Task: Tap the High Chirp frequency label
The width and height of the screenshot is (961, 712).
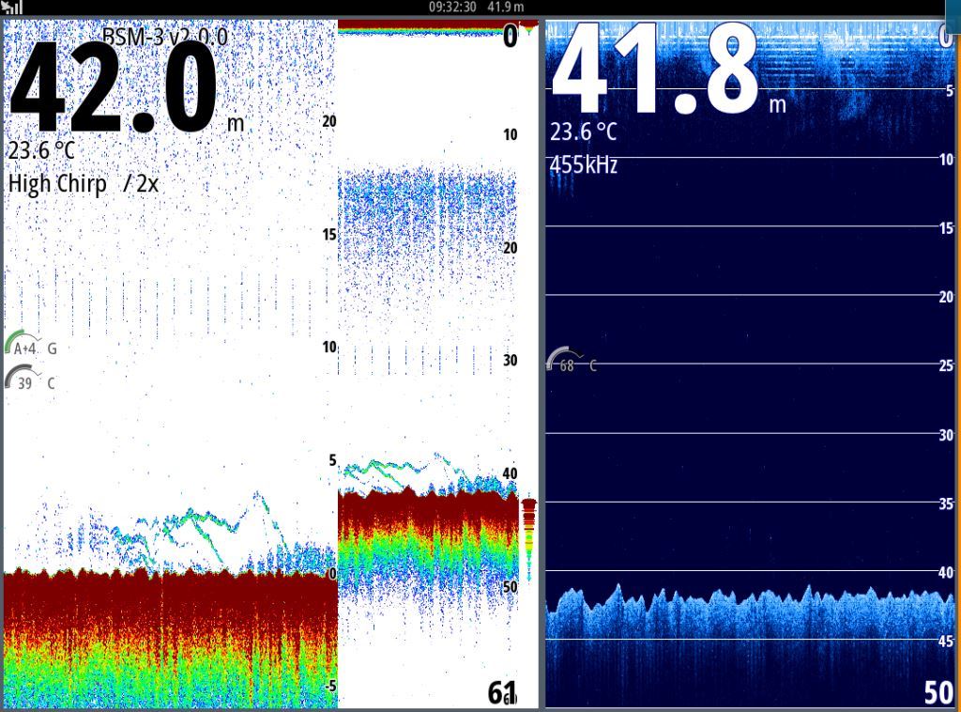Action: click(57, 183)
